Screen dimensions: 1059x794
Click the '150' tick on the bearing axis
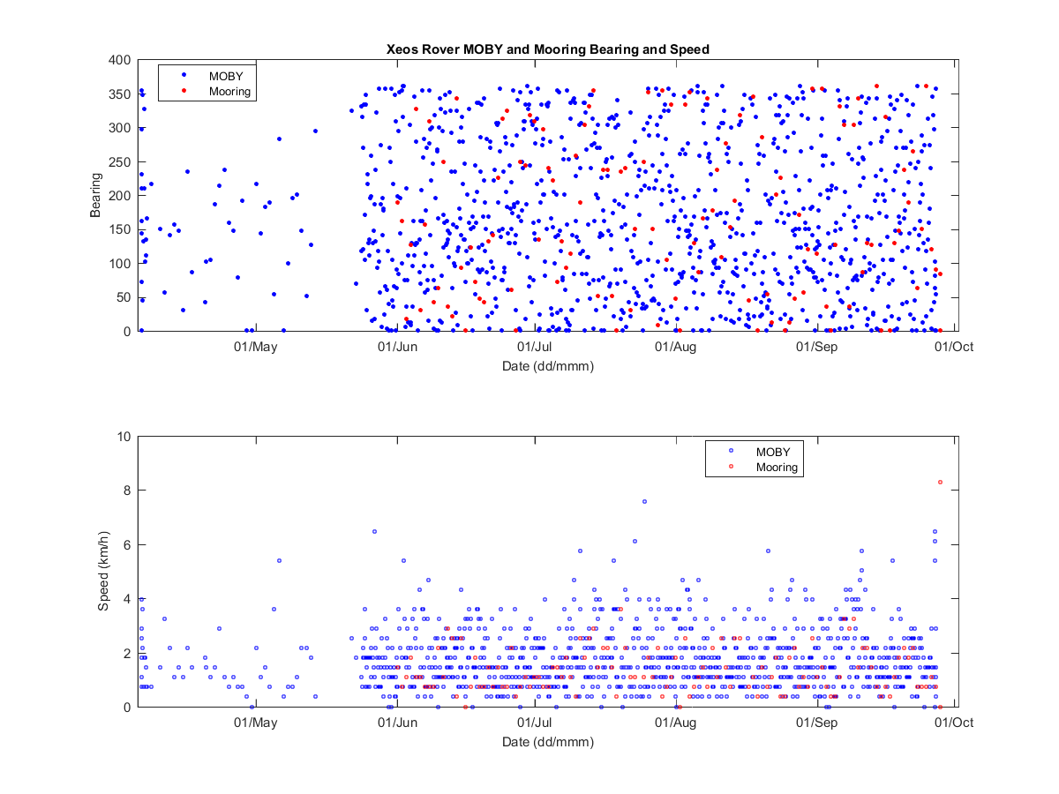click(x=122, y=229)
